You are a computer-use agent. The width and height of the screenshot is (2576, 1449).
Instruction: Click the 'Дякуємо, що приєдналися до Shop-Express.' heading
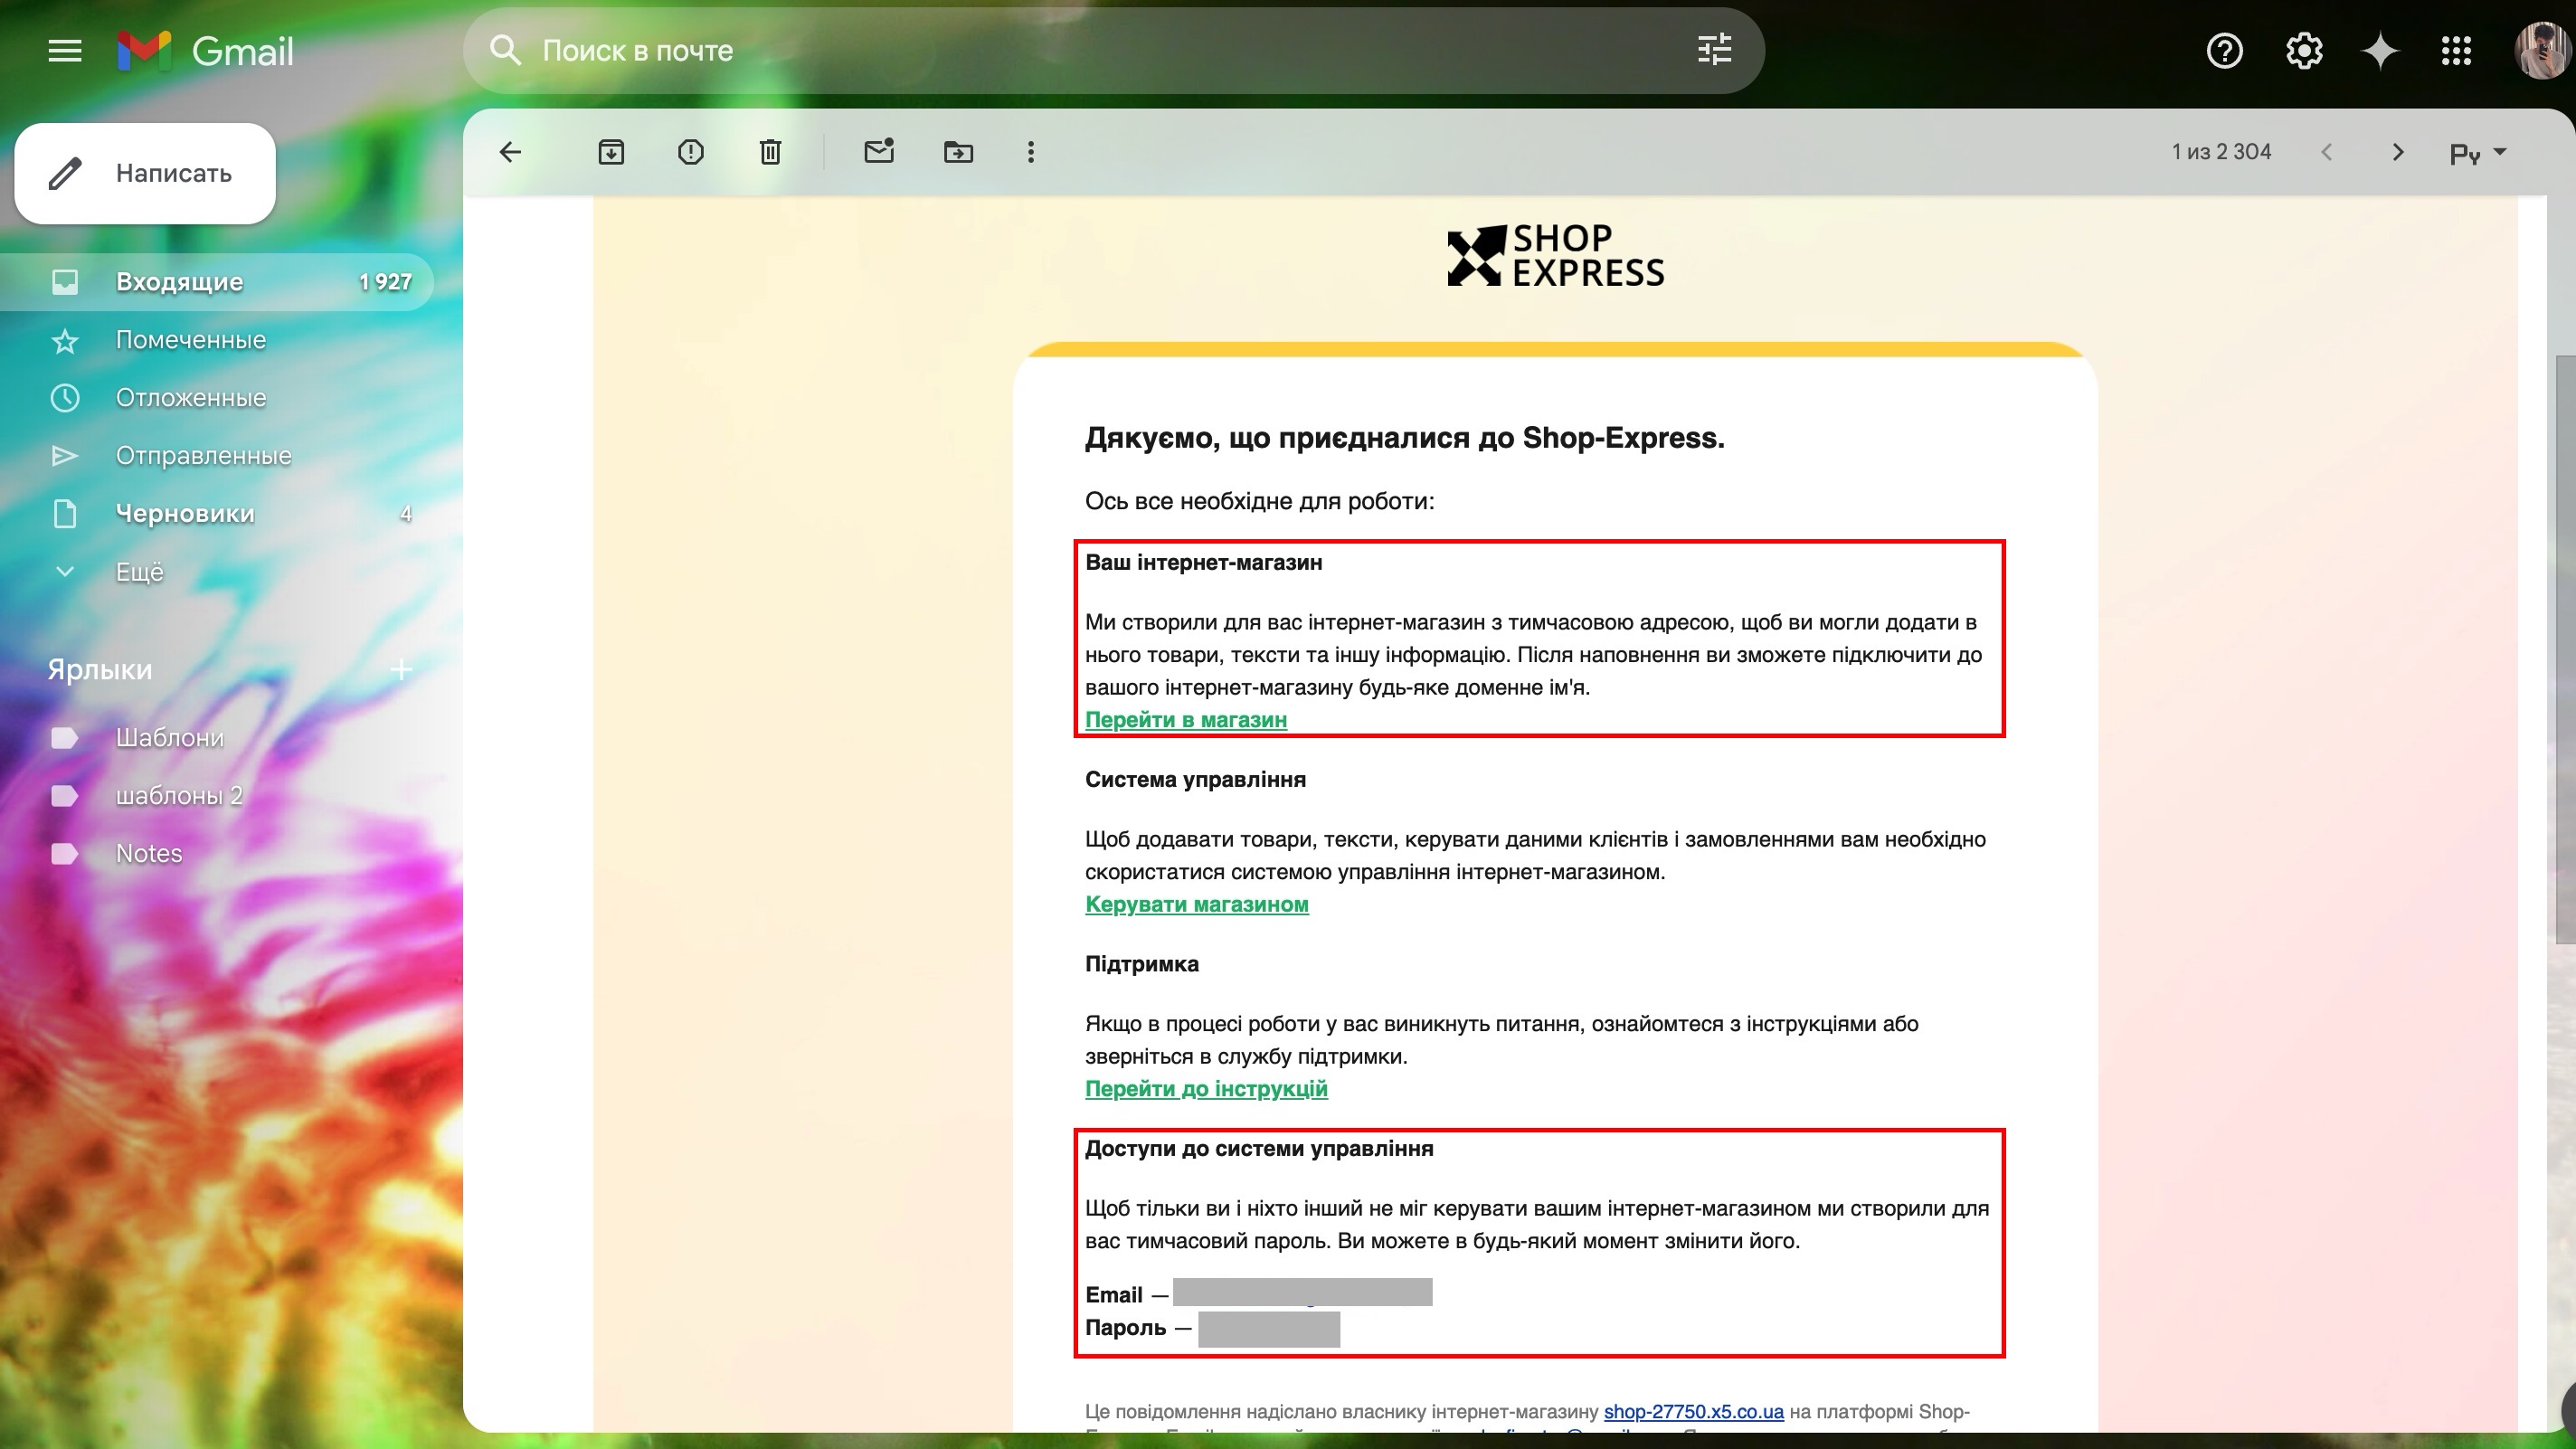click(1405, 438)
